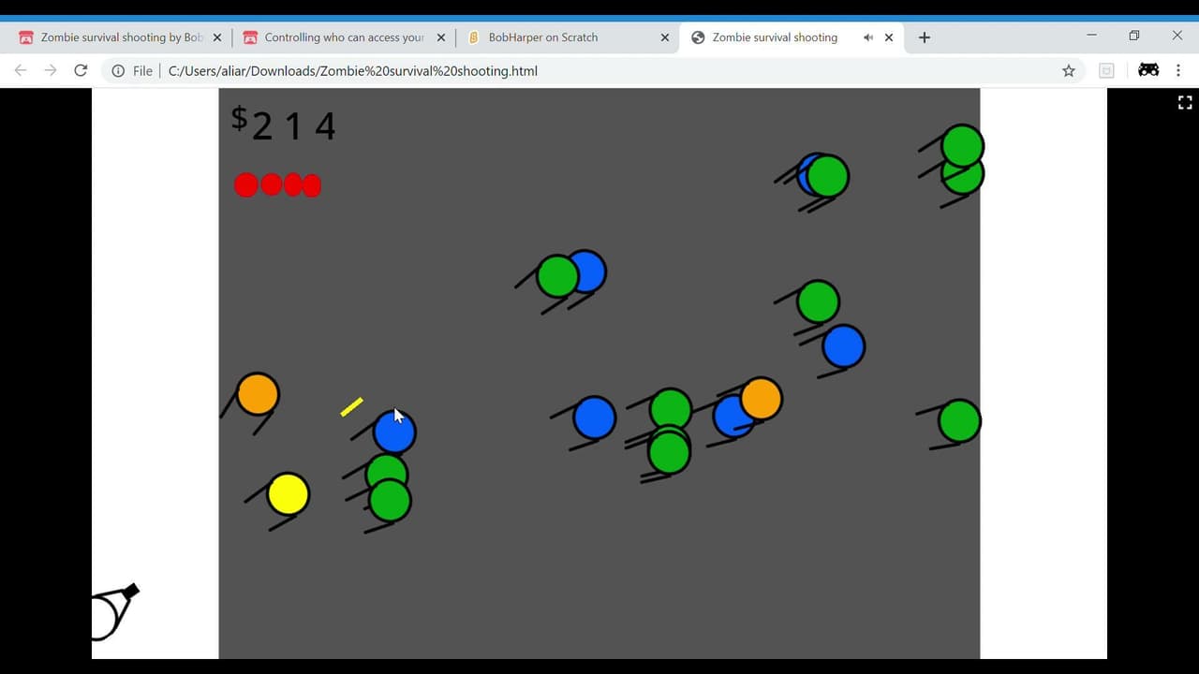Open the Chrome three-dot menu
1199x674 pixels.
point(1177,70)
